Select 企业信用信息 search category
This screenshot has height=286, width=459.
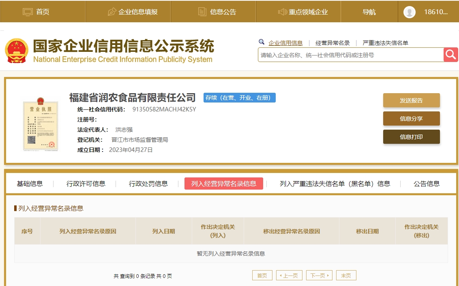click(285, 43)
